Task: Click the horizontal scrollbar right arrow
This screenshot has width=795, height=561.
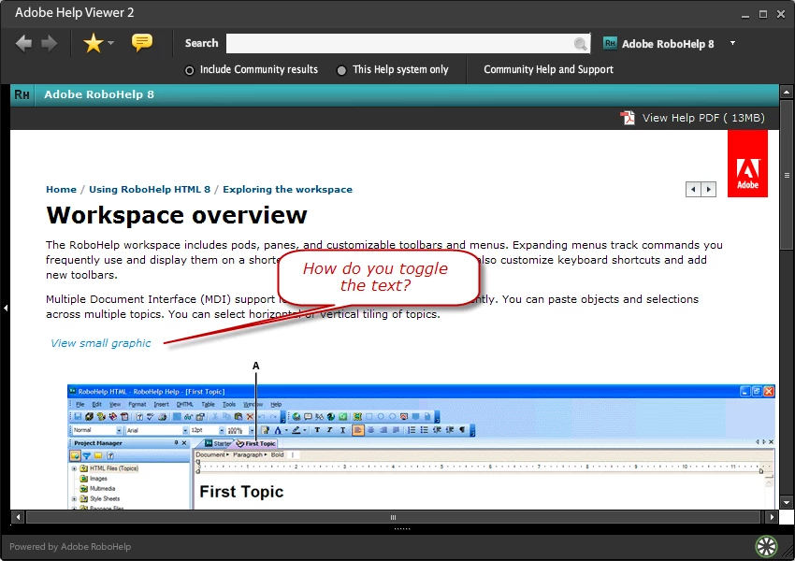Action: (772, 517)
